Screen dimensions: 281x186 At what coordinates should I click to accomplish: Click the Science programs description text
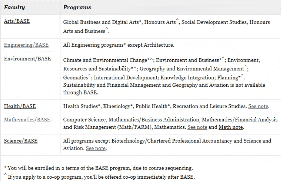click(x=167, y=144)
